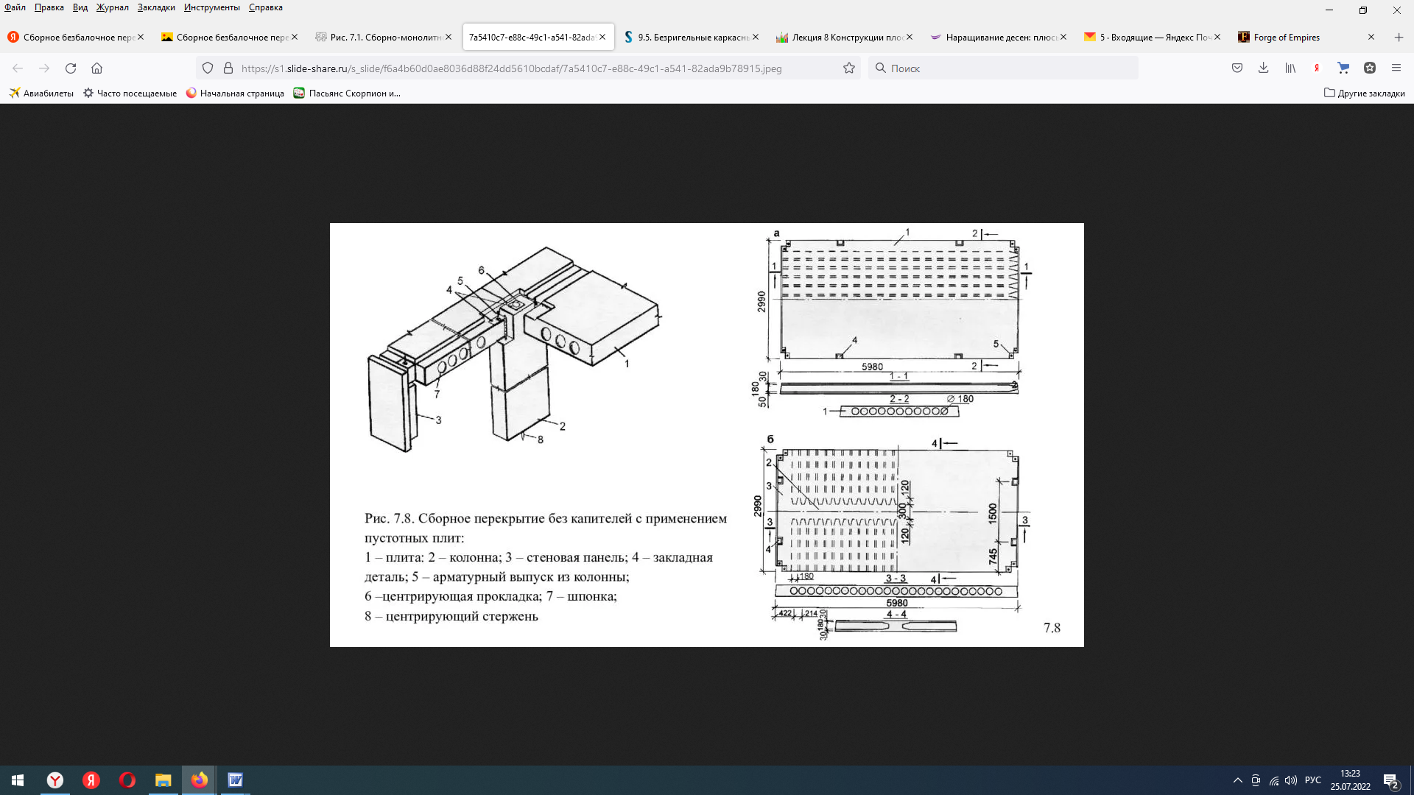Open the Инструменты menu

212,7
